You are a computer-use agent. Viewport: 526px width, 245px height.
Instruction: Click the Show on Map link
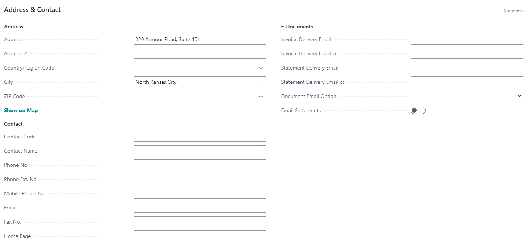click(21, 110)
